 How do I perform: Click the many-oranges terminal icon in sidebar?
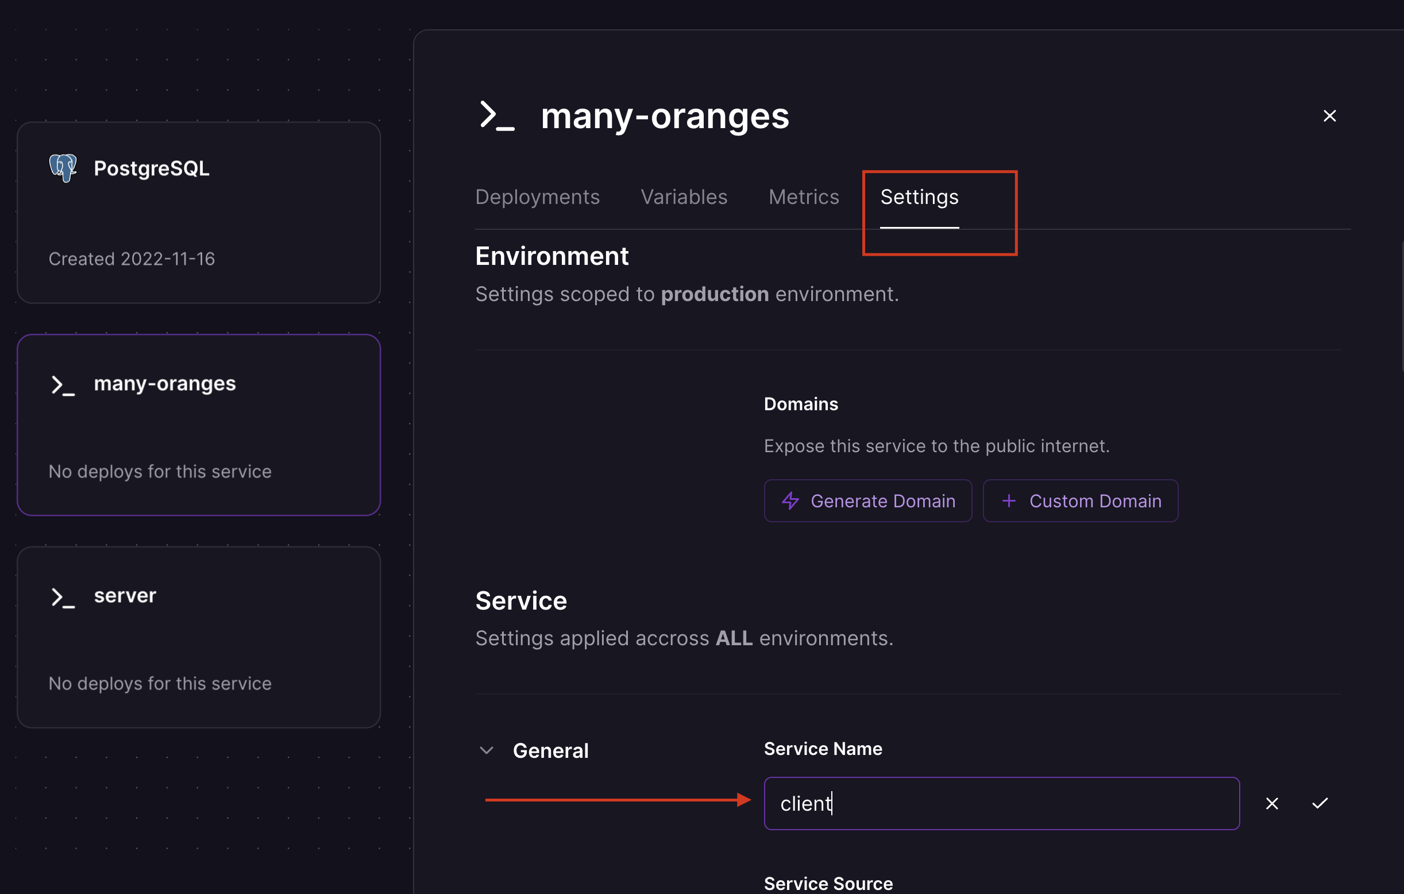(63, 385)
